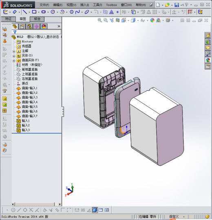Viewport: 212px width, 220px height.
Task: Click the Save icon in title toolbar
Action: [177, 5]
